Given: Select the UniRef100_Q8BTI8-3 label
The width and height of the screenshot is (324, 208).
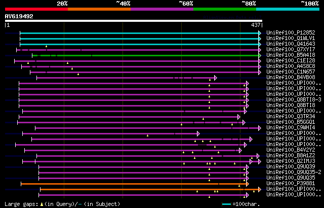Looking at the screenshot, I should click(x=294, y=100).
